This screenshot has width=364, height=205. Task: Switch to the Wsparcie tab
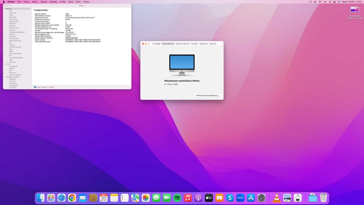(x=203, y=44)
